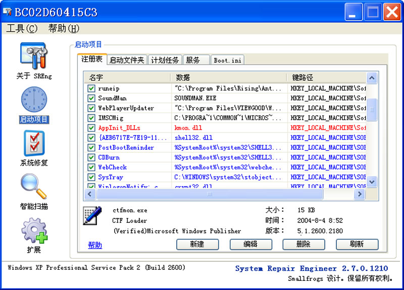
Task: Close the BC02D60415C3 window
Action: pos(392,12)
